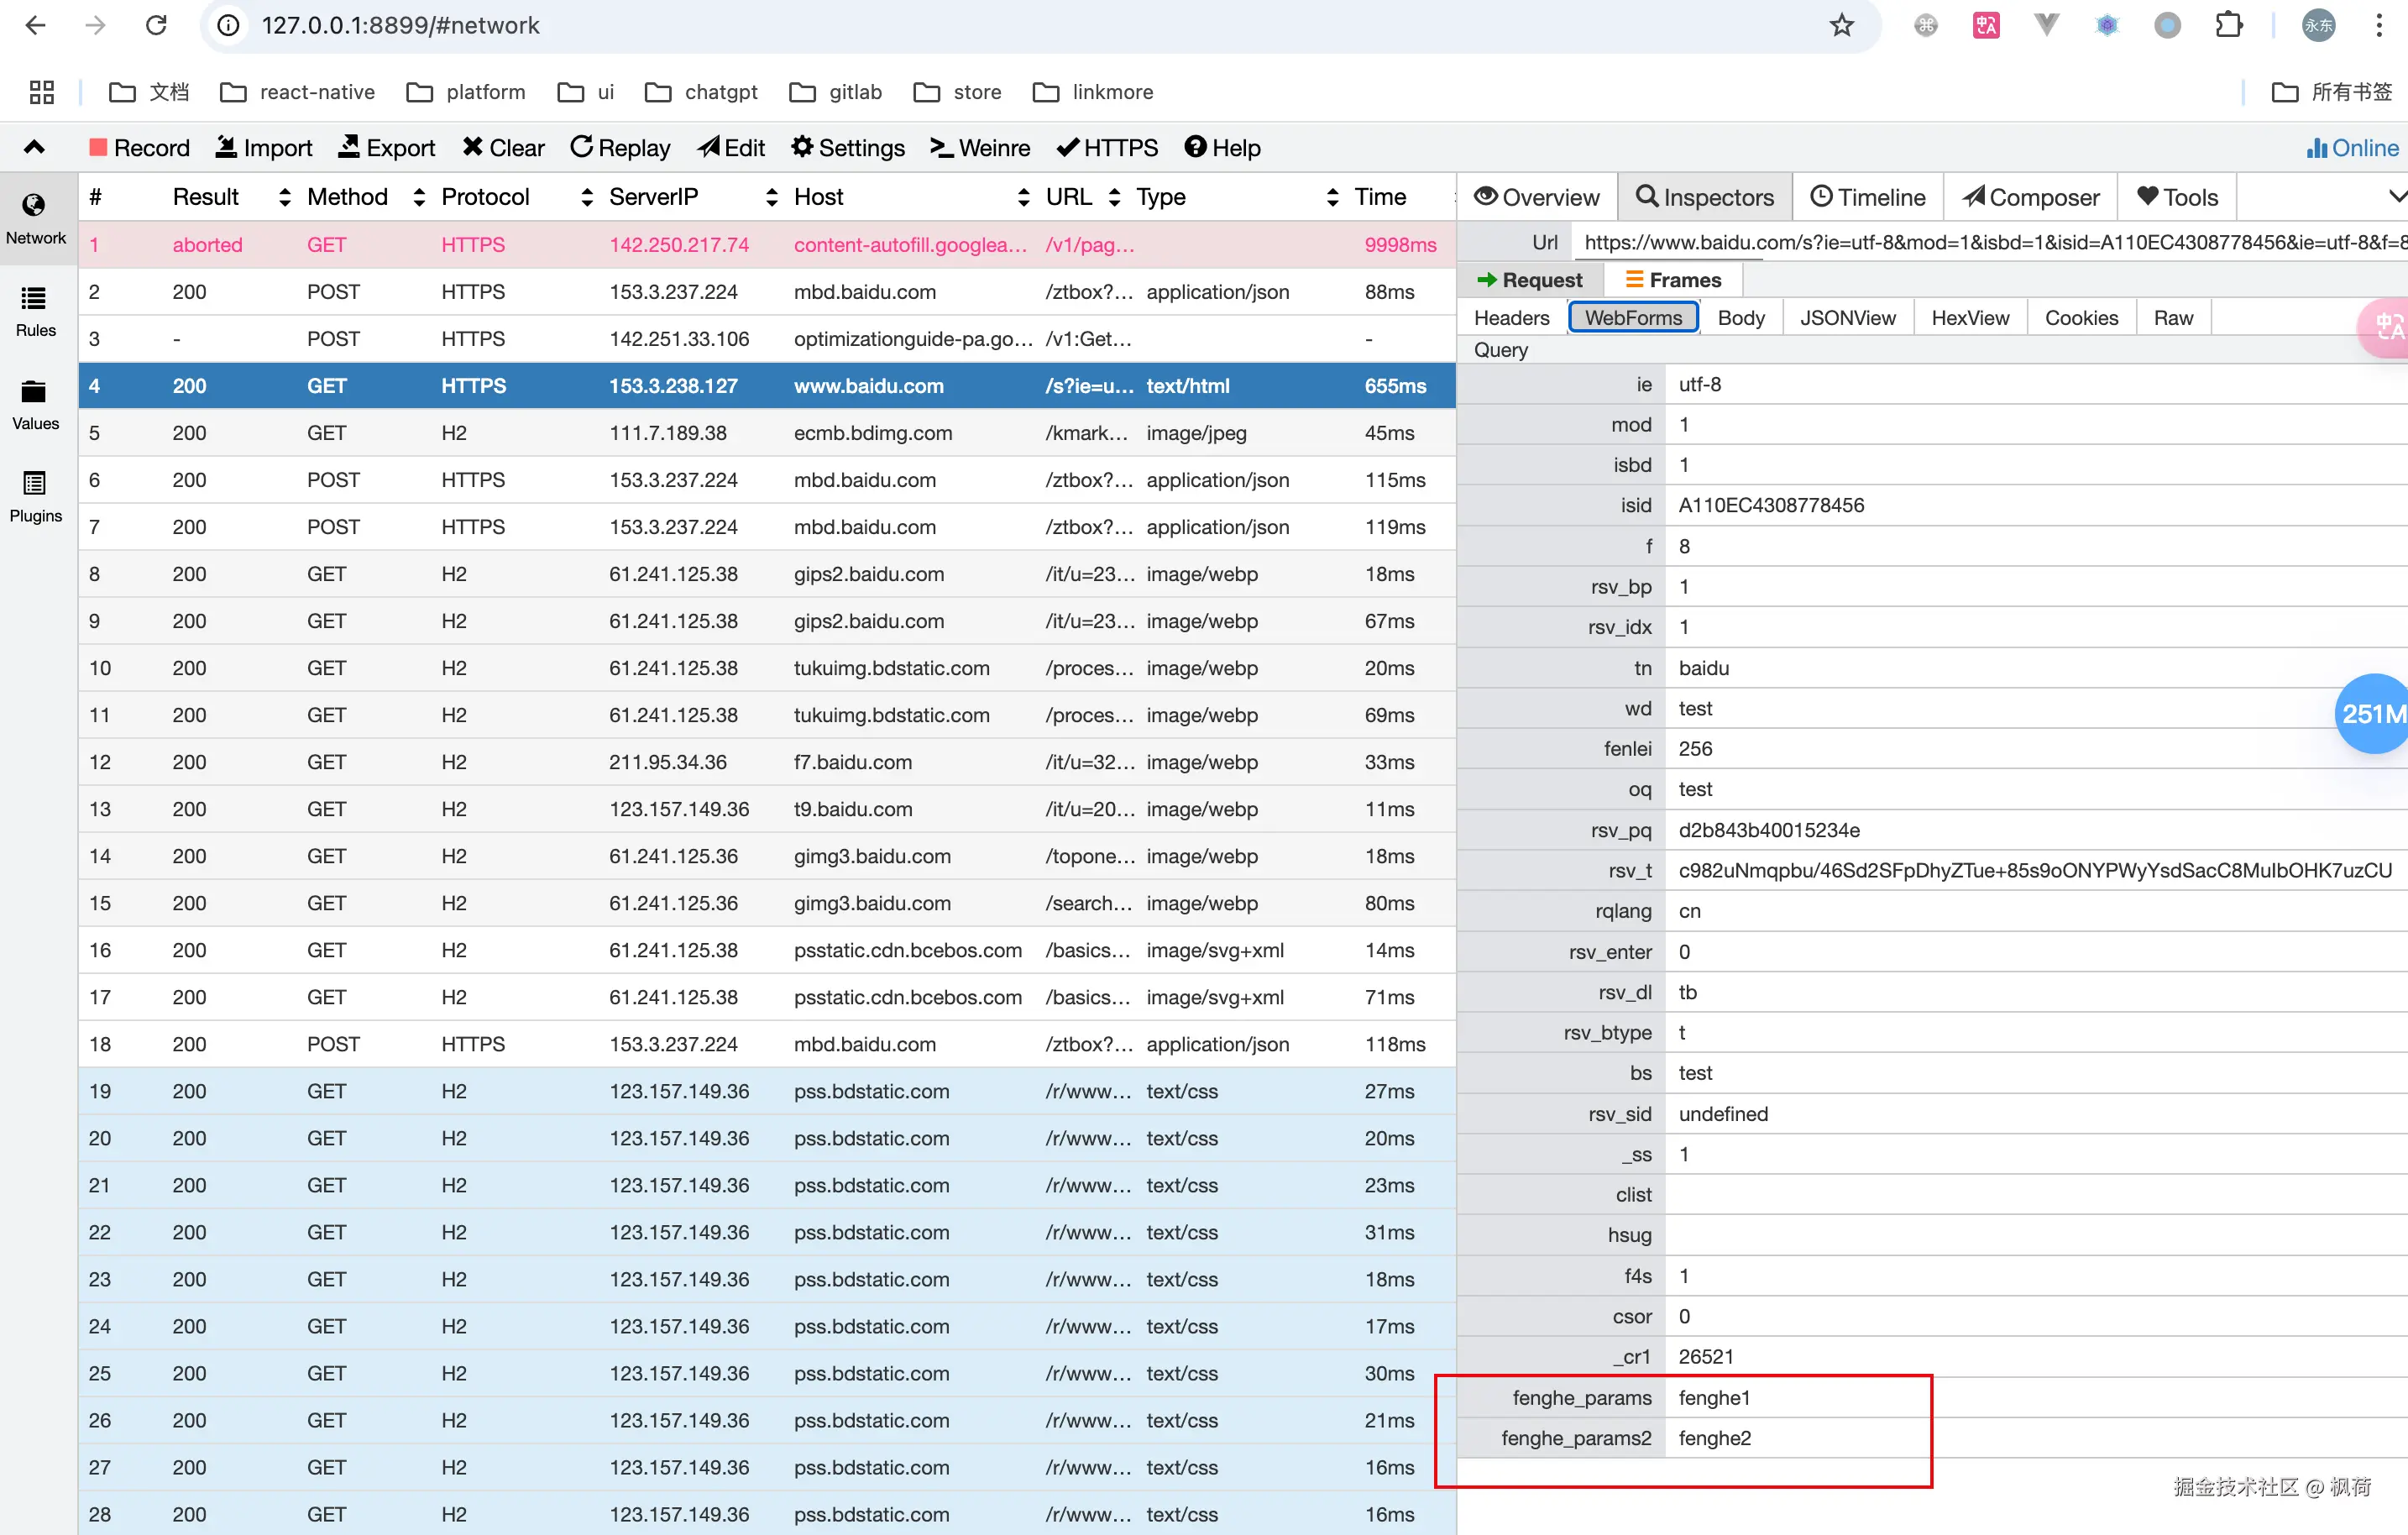2408x1535 pixels.
Task: Switch to the Composer tab
Action: click(2030, 197)
